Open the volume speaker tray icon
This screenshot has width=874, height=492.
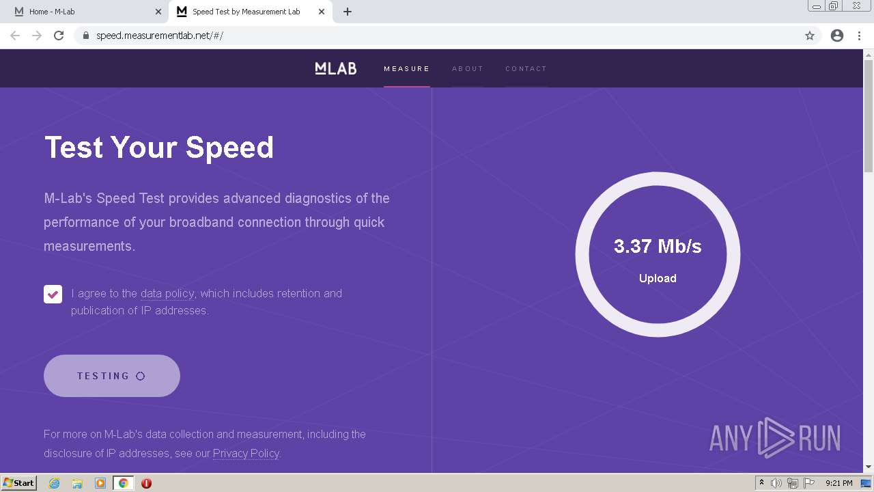point(776,483)
